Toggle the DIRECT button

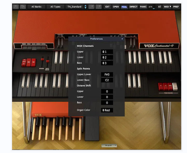[133, 7]
